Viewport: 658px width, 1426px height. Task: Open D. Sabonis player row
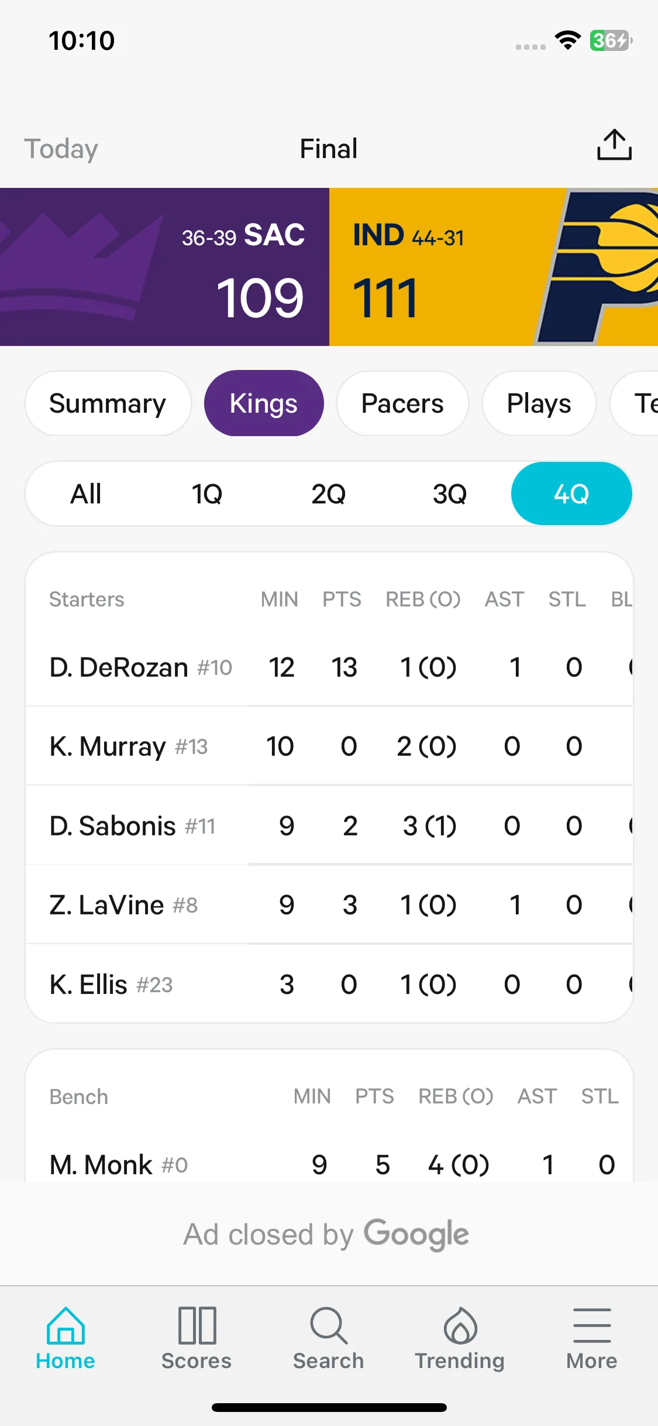pos(329,825)
